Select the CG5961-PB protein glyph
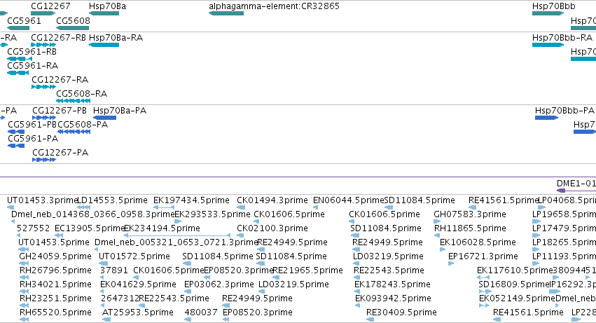The image size is (596, 323). click(x=16, y=132)
